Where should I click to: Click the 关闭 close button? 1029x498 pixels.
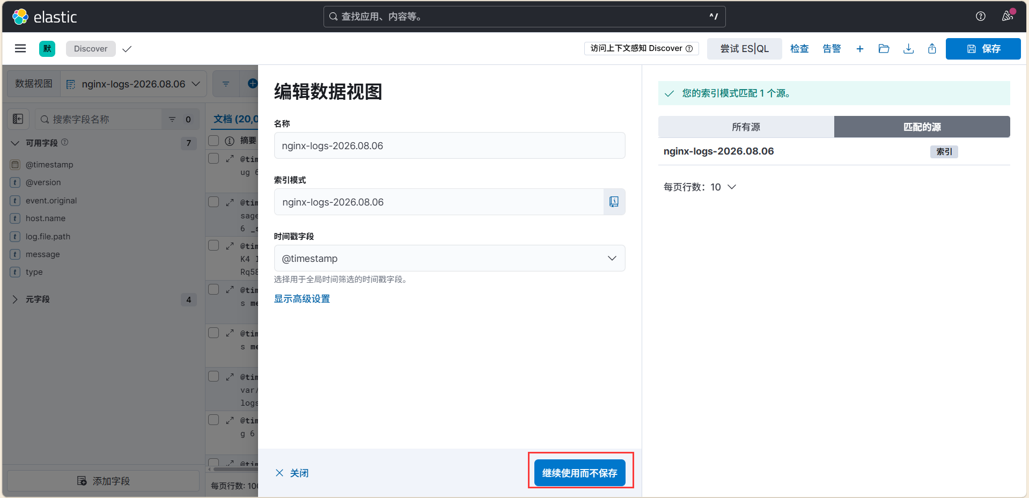point(292,473)
